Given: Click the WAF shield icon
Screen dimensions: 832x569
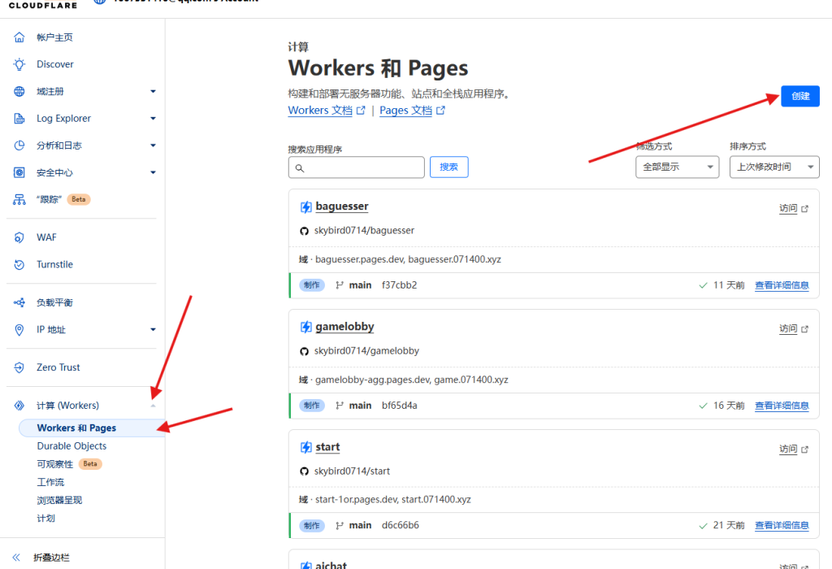Looking at the screenshot, I should pyautogui.click(x=19, y=237).
